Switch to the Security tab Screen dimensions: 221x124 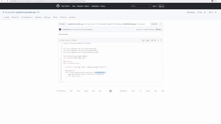(x=64, y=17)
